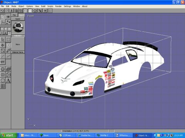
Task: Toggle the wireframe sphere view icon
Action: pos(25,11)
